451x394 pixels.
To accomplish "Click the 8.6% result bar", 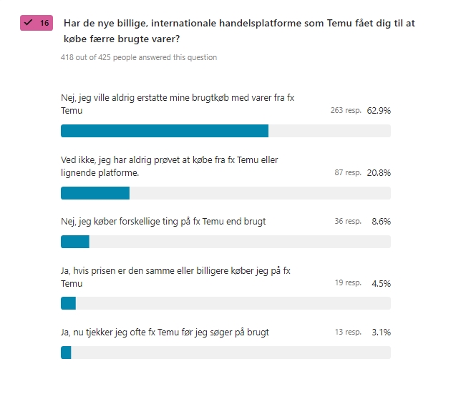I will pyautogui.click(x=74, y=242).
